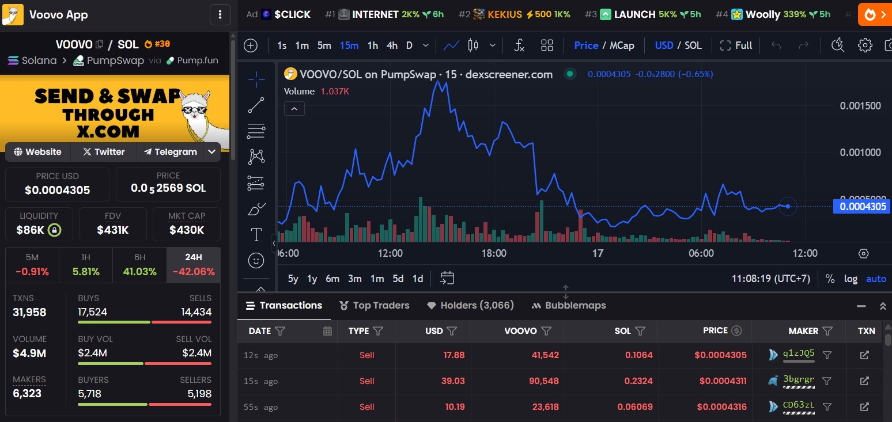Collapse the drawing toolbar side arrow
The image size is (892, 422).
(274, 244)
